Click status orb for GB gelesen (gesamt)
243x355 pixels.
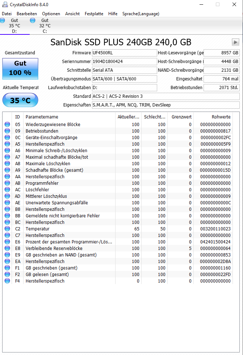point(7,275)
